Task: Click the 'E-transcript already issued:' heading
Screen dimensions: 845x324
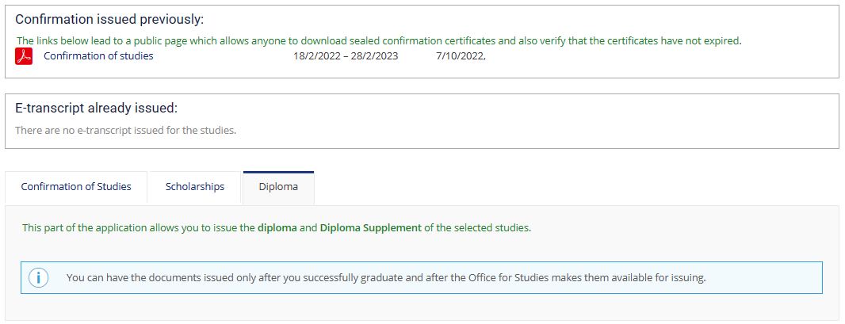Action: pyautogui.click(x=96, y=109)
